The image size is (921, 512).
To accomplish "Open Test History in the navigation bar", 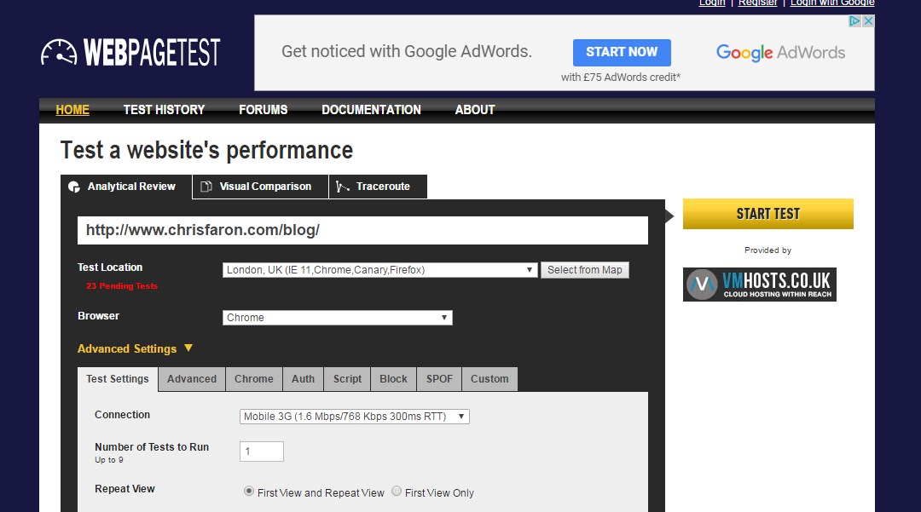I will (164, 110).
